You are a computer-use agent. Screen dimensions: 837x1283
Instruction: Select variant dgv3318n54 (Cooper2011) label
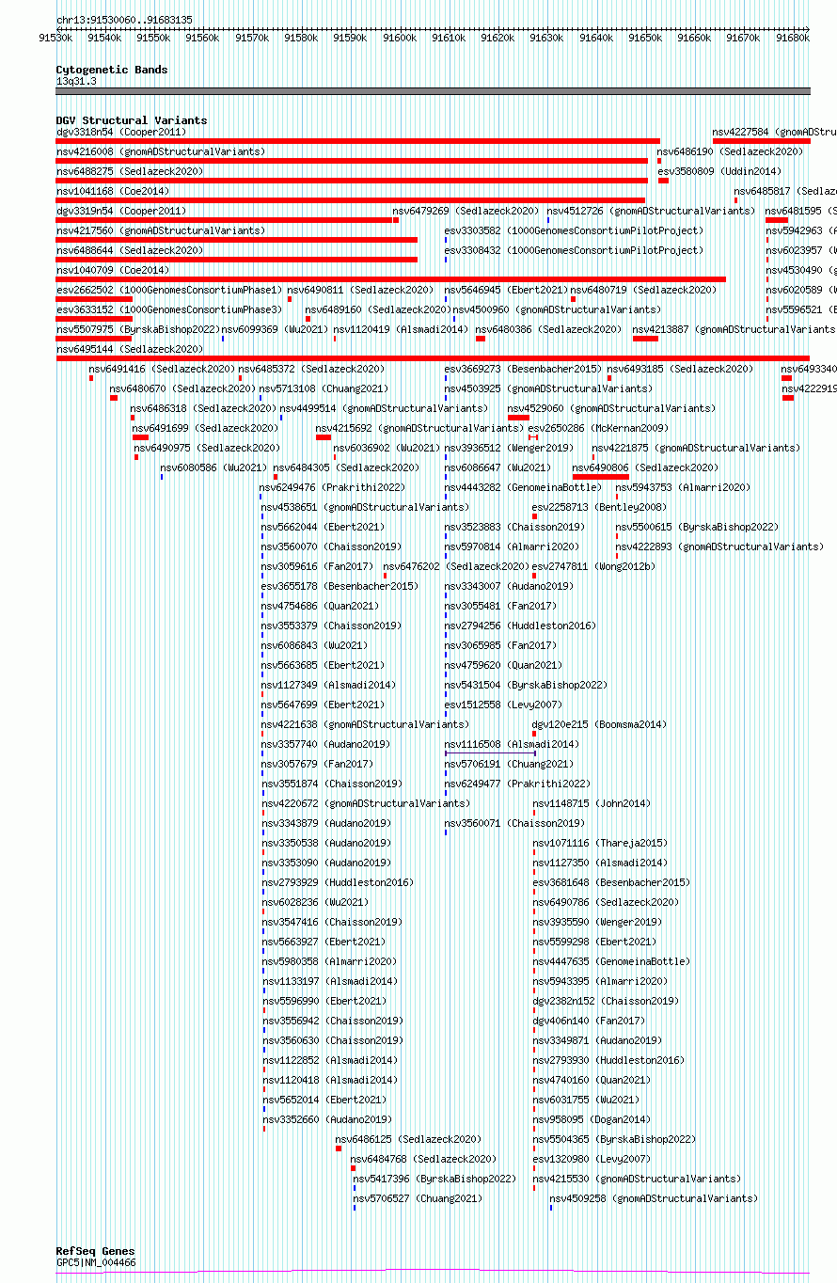121,132
